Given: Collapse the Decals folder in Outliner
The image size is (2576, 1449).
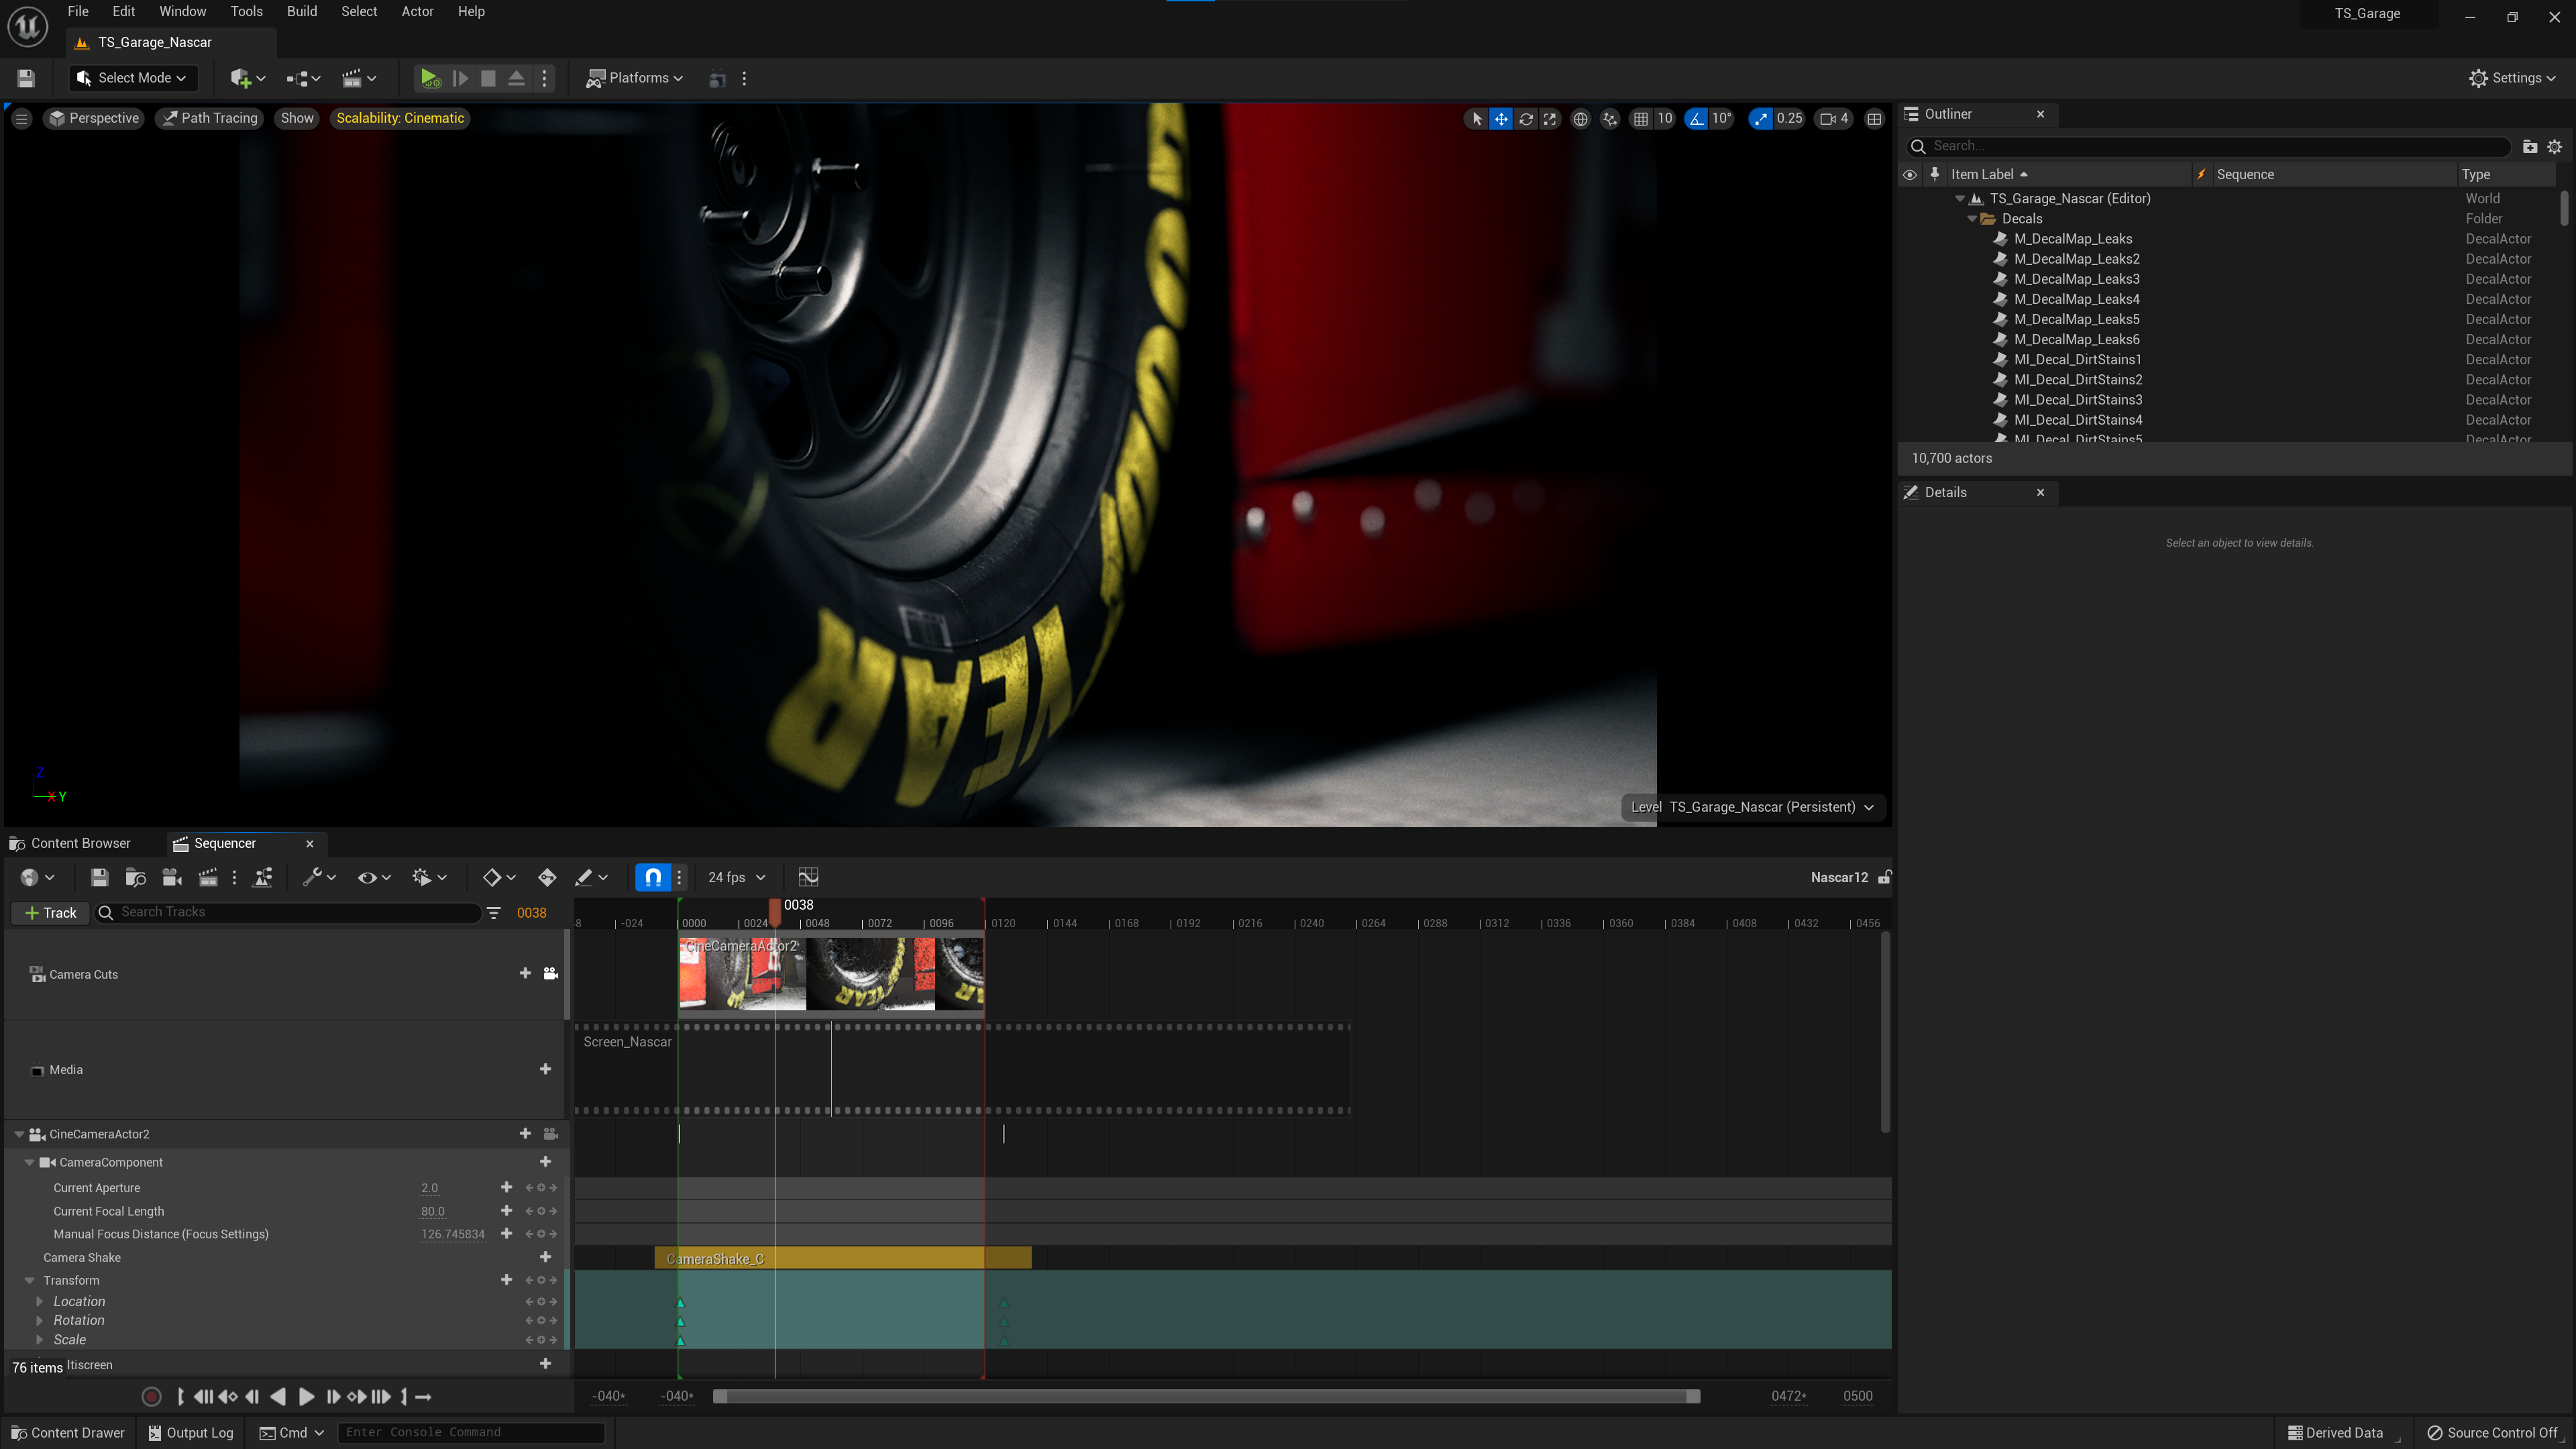Looking at the screenshot, I should [x=1972, y=219].
